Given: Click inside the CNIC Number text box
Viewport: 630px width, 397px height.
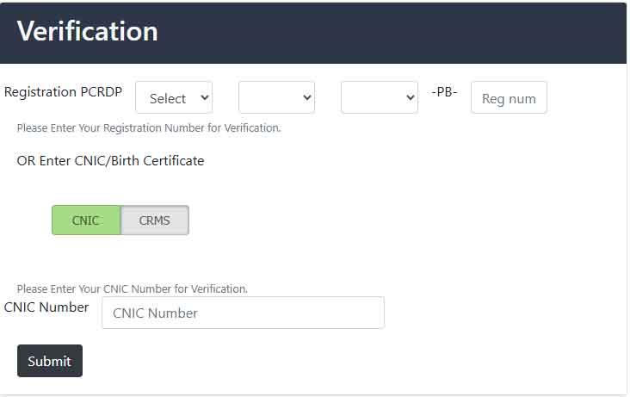Looking at the screenshot, I should tap(243, 313).
